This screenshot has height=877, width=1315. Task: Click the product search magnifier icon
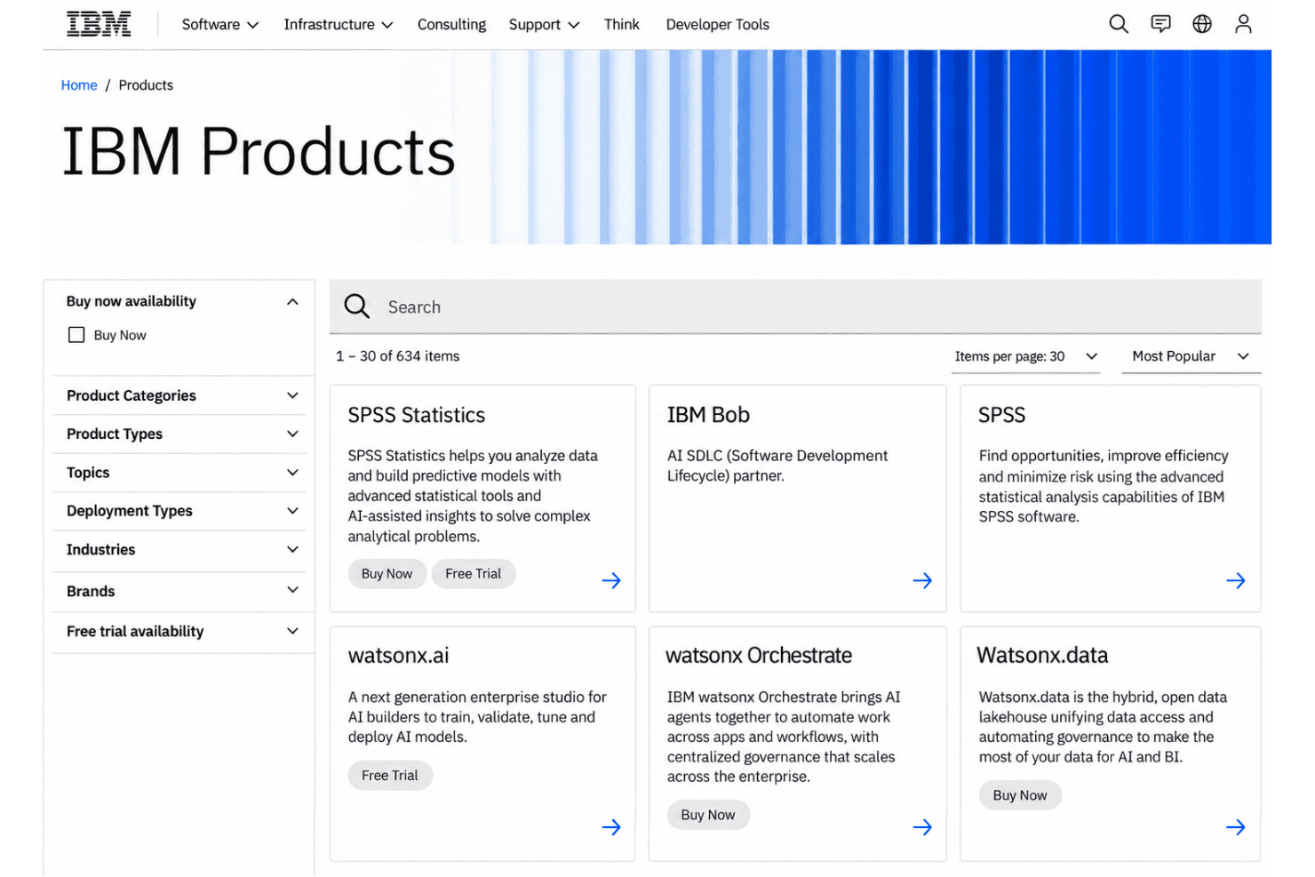tap(357, 307)
